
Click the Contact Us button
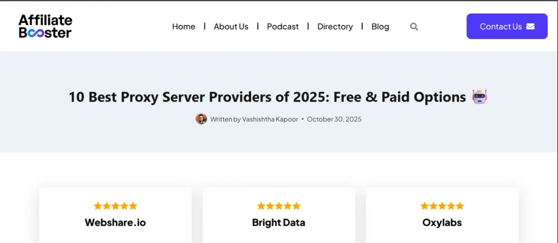[x=507, y=26]
